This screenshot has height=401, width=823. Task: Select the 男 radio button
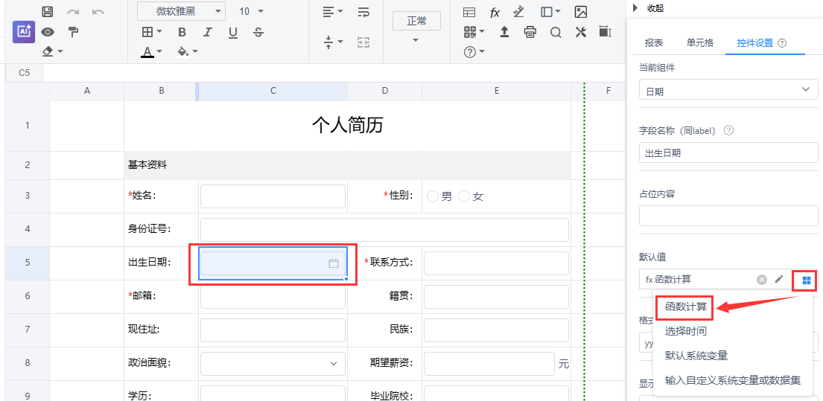[x=433, y=196]
